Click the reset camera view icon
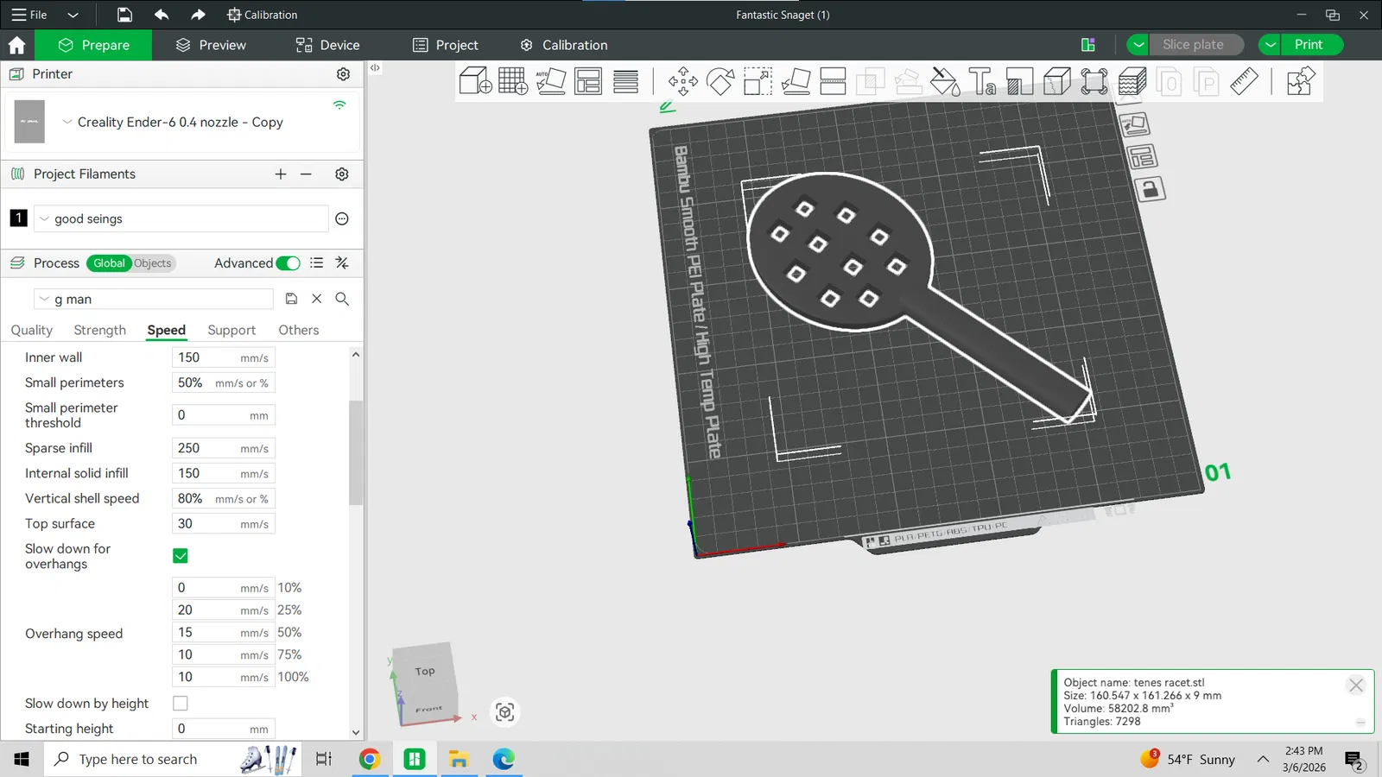1382x777 pixels. pos(505,712)
